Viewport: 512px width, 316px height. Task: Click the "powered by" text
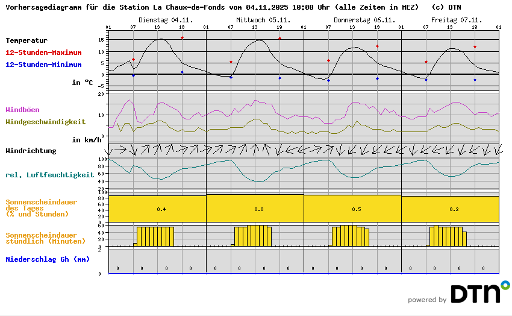[x=427, y=300]
